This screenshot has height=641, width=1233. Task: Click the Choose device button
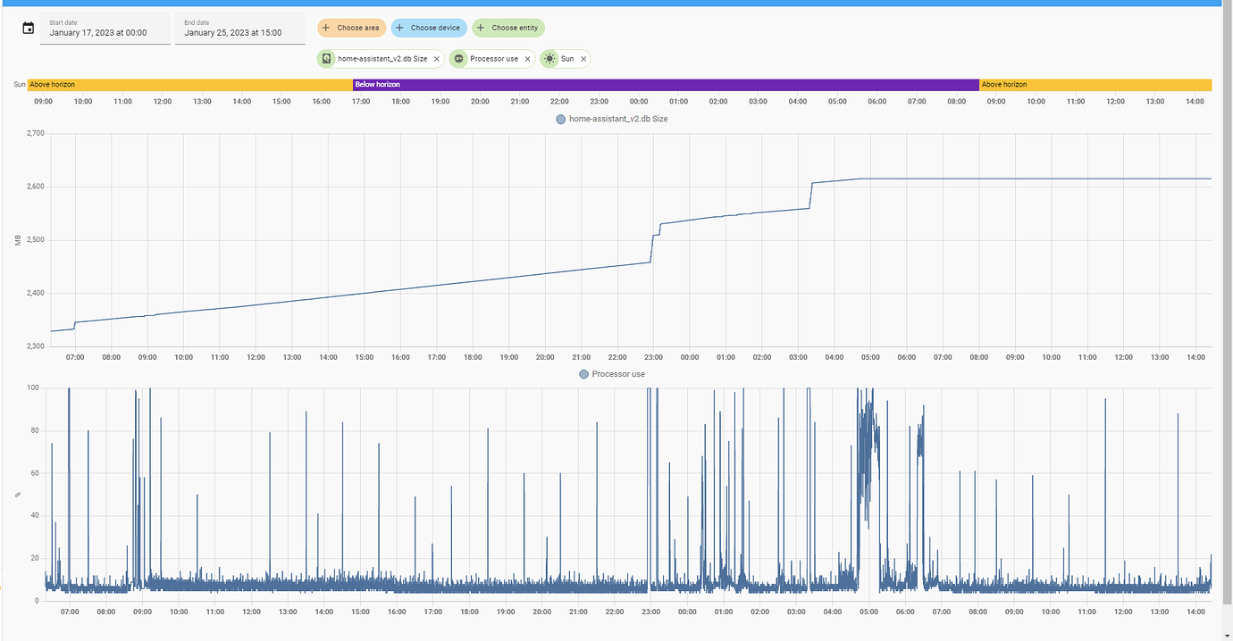429,28
